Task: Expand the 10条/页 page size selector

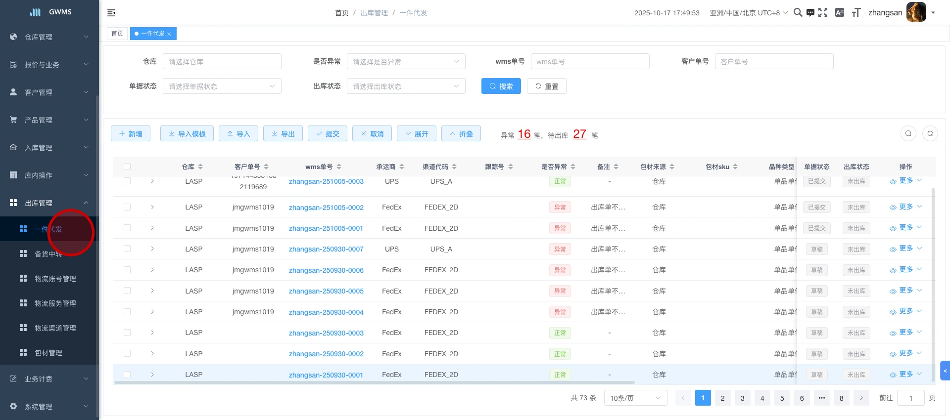Action: coord(635,398)
